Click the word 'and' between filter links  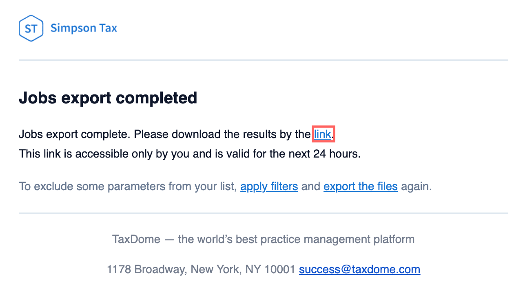click(310, 186)
